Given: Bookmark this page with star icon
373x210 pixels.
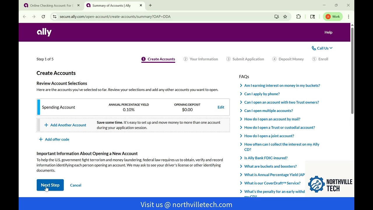Looking at the screenshot, I should [x=285, y=17].
